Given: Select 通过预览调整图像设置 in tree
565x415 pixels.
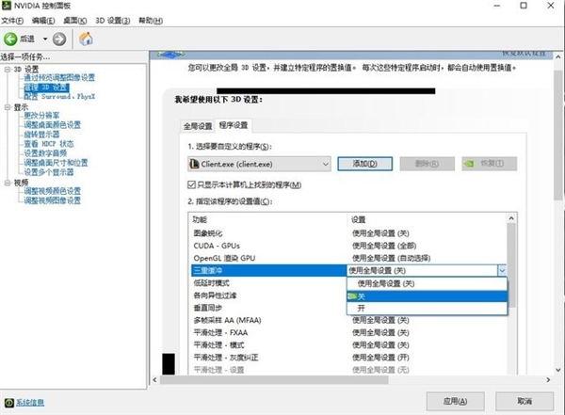Looking at the screenshot, I should point(59,77).
